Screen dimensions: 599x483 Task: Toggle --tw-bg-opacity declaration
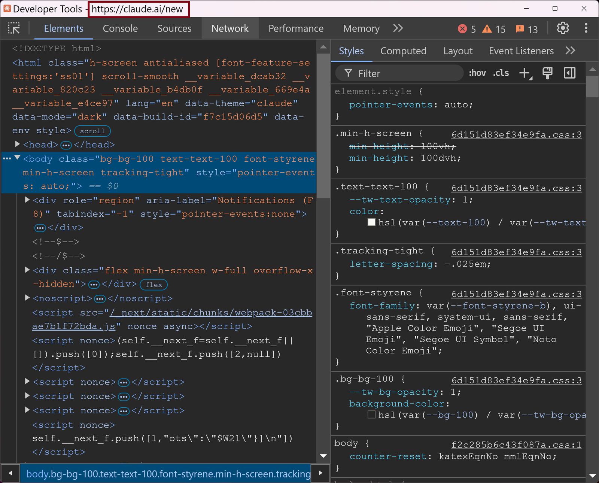(x=405, y=392)
